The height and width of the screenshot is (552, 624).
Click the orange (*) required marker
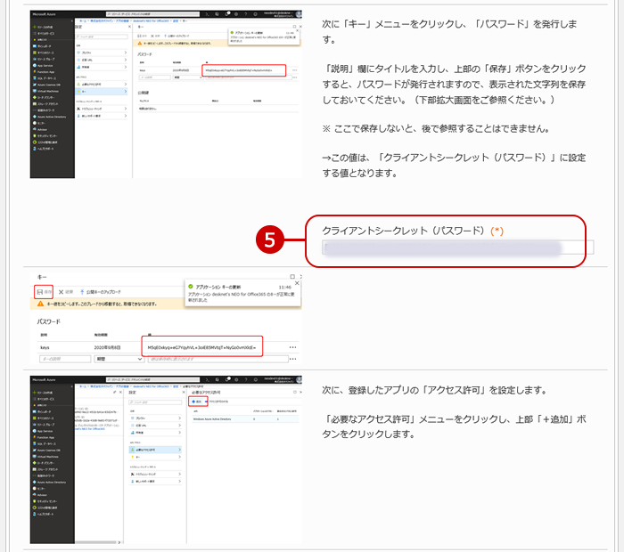(x=497, y=231)
